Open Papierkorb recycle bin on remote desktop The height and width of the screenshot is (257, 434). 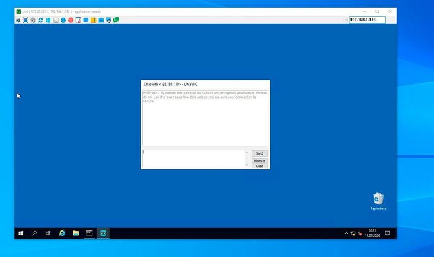click(x=378, y=201)
